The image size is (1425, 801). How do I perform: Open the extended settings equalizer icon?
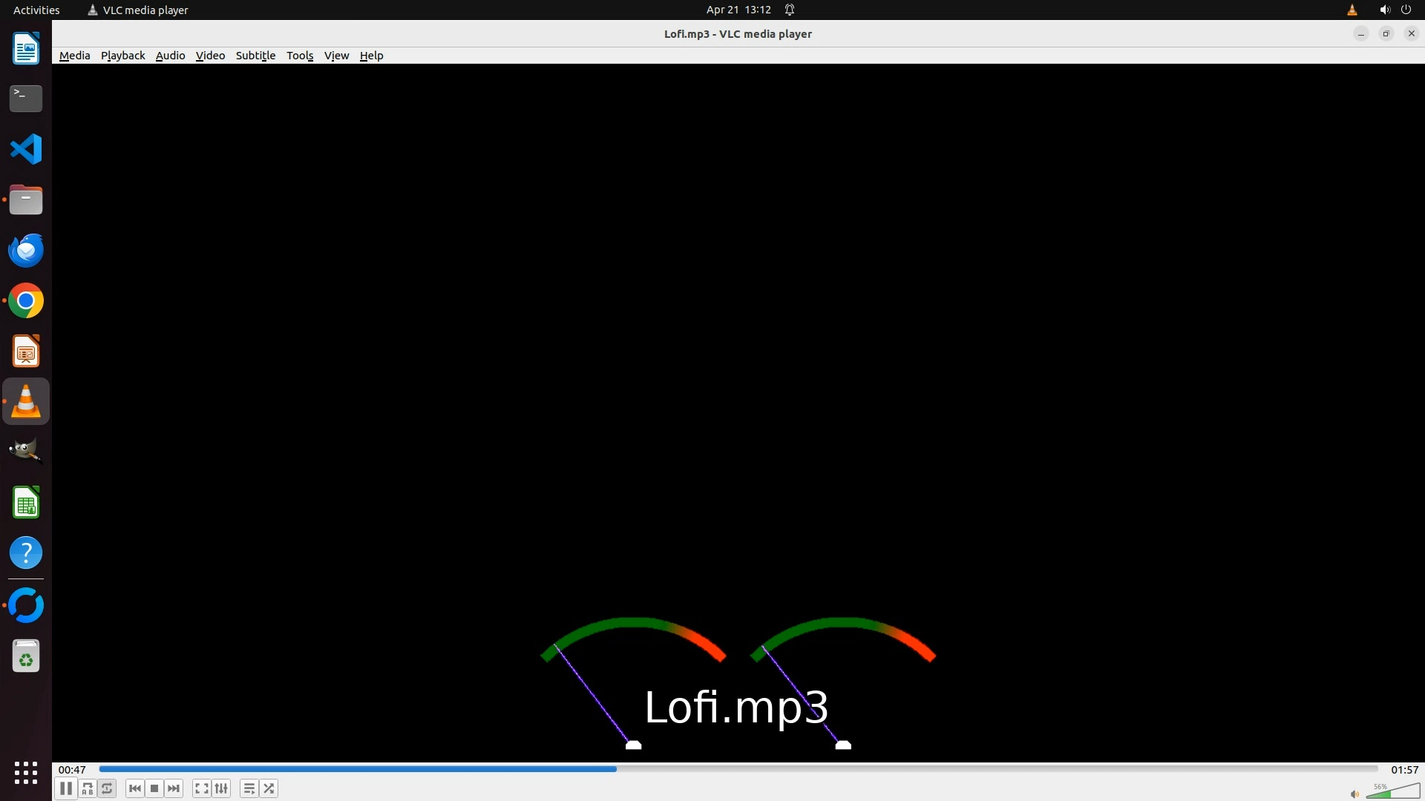tap(221, 788)
